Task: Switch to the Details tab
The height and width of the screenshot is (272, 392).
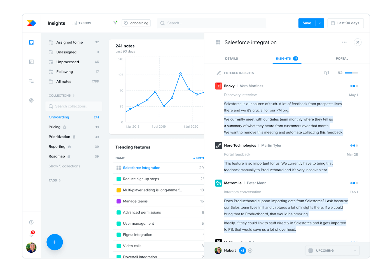Action: click(x=232, y=58)
